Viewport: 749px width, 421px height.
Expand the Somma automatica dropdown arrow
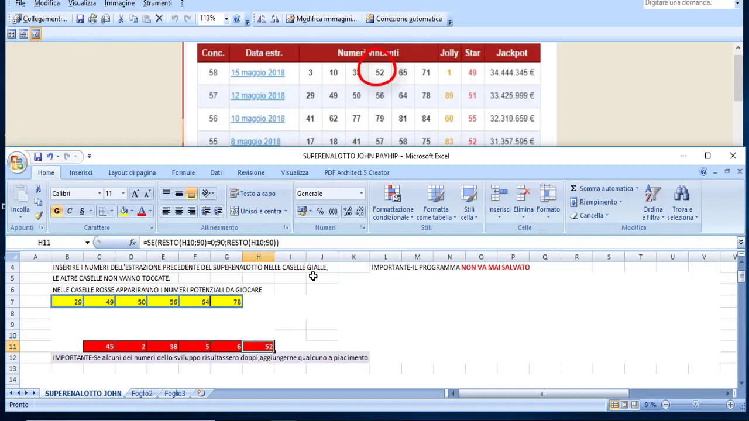[637, 188]
